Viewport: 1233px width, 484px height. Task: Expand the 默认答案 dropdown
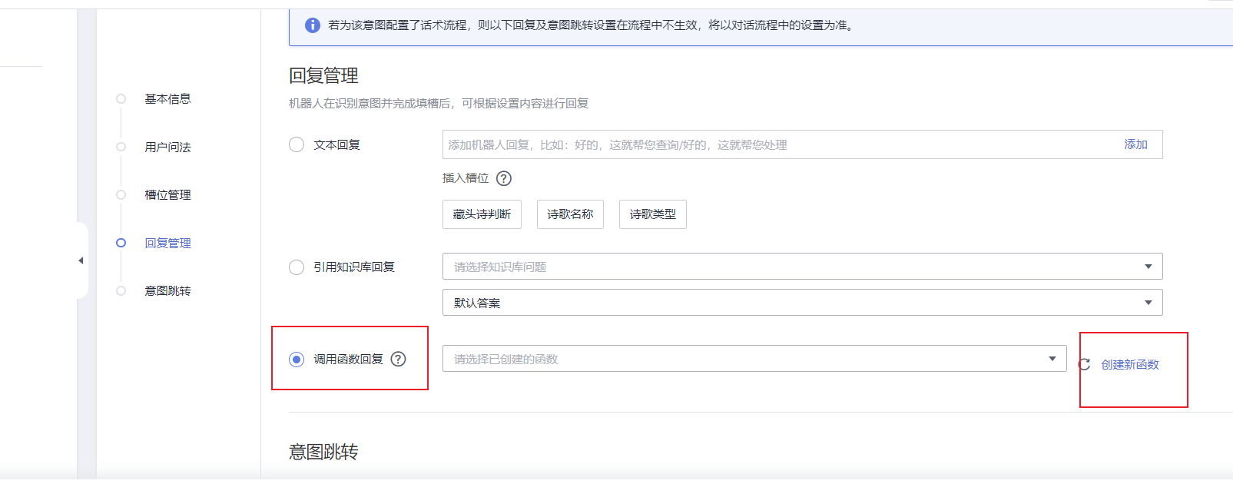pyautogui.click(x=802, y=303)
